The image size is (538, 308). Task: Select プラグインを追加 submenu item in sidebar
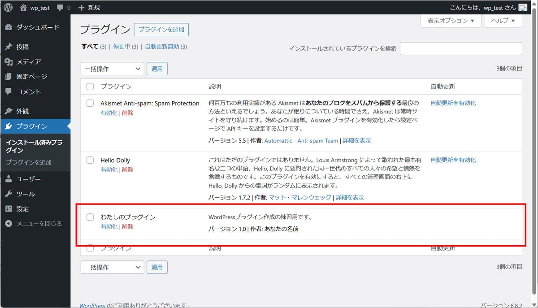[29, 163]
